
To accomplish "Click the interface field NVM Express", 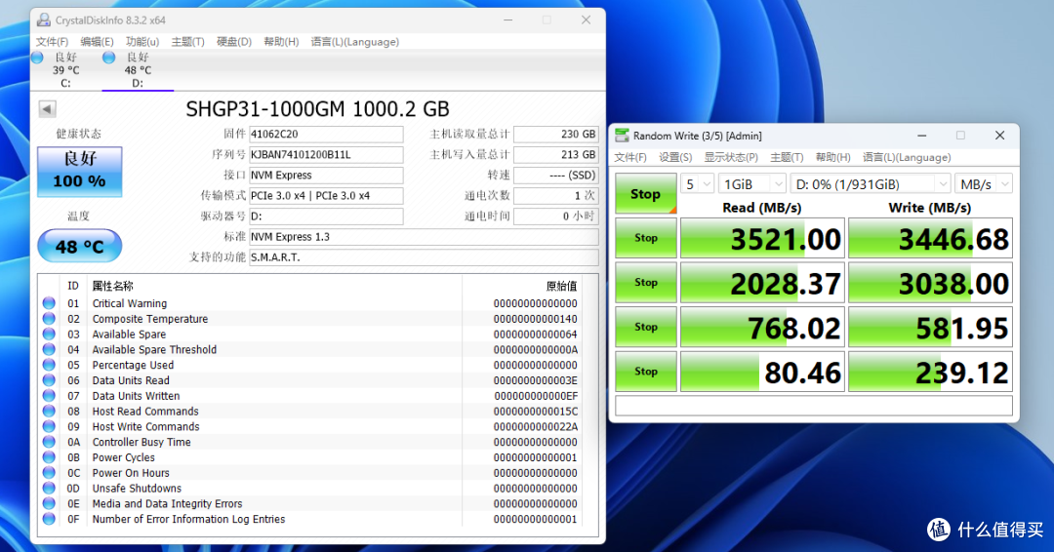I will click(x=326, y=176).
